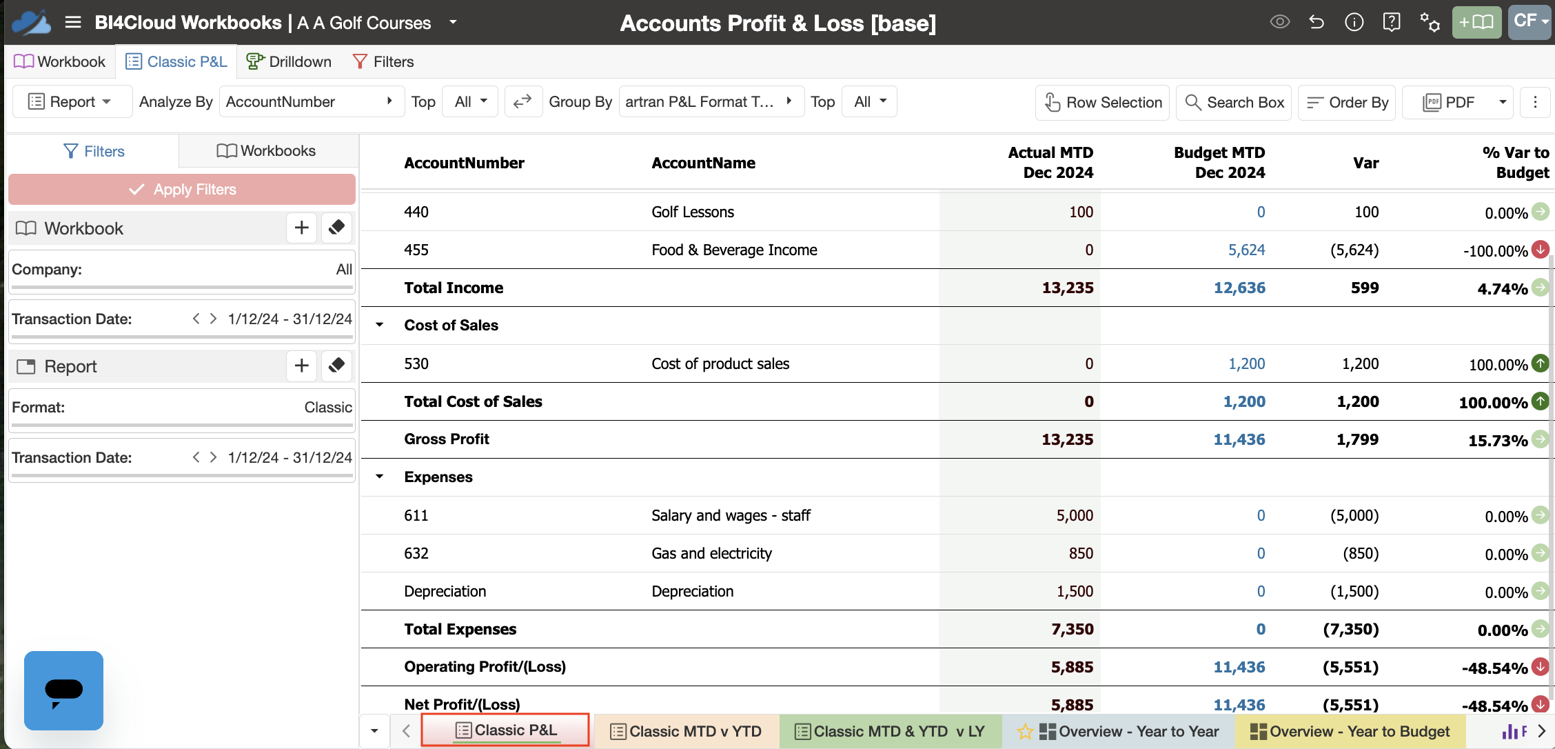Click the Apply Filters button
Image resolution: width=1555 pixels, height=749 pixels.
pyautogui.click(x=182, y=189)
